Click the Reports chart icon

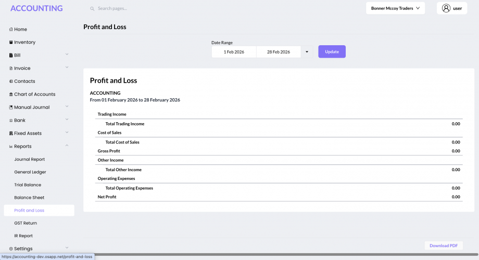coord(11,147)
